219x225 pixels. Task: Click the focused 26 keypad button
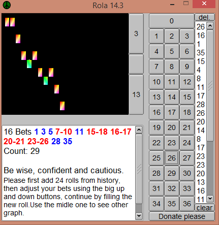point(172,158)
